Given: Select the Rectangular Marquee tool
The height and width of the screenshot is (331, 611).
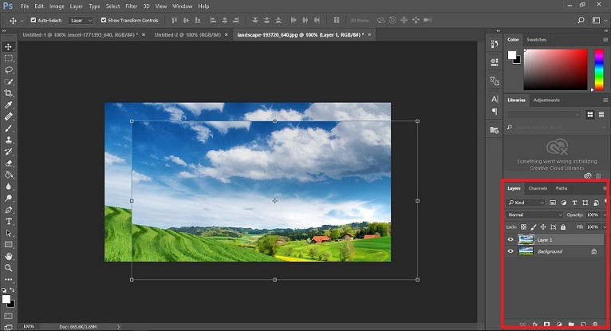Looking at the screenshot, I should [9, 58].
